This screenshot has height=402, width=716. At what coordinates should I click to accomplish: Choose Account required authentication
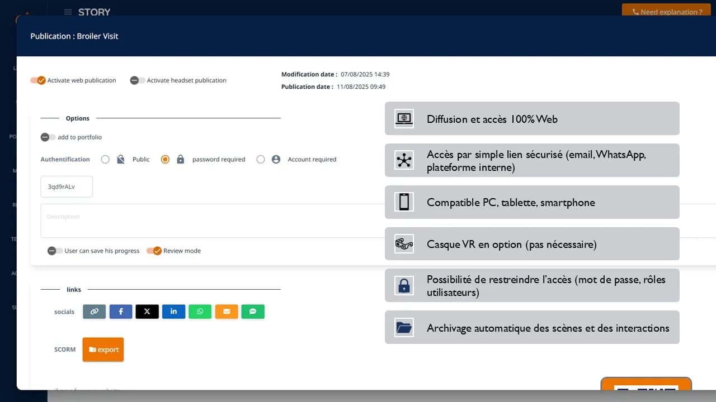click(261, 159)
